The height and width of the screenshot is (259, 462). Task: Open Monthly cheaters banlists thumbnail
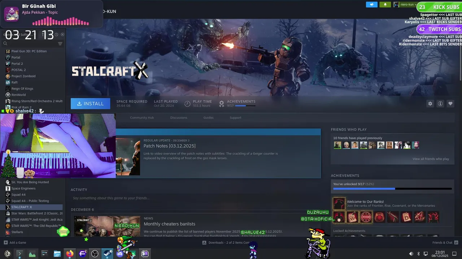point(107,226)
